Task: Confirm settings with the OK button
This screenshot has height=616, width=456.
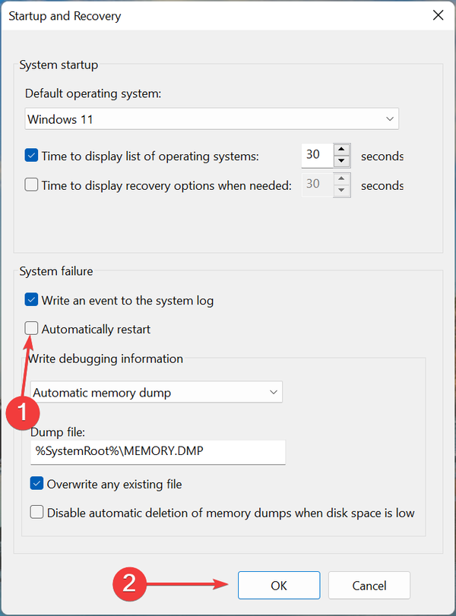Action: click(x=278, y=585)
